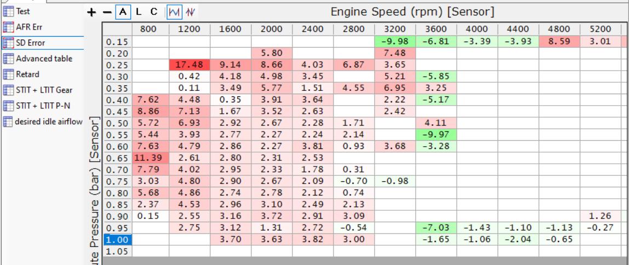Click the STIT + LTIT Gear icon
The image size is (629, 265).
[x=8, y=90]
